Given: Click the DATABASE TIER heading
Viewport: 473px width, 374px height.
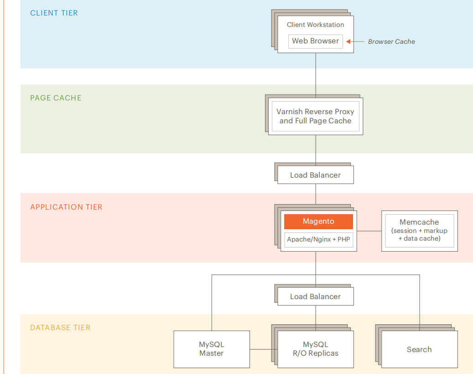Looking at the screenshot, I should (60, 327).
